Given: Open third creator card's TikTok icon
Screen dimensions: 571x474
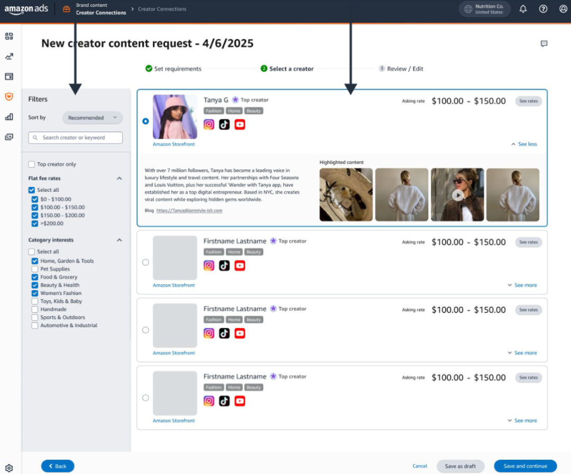Looking at the screenshot, I should pyautogui.click(x=224, y=333).
